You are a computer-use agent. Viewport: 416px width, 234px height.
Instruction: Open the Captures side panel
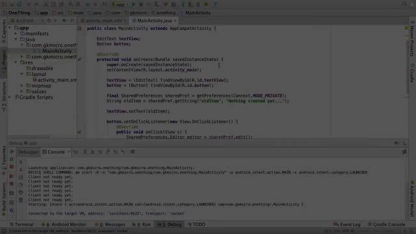pos(4,31)
